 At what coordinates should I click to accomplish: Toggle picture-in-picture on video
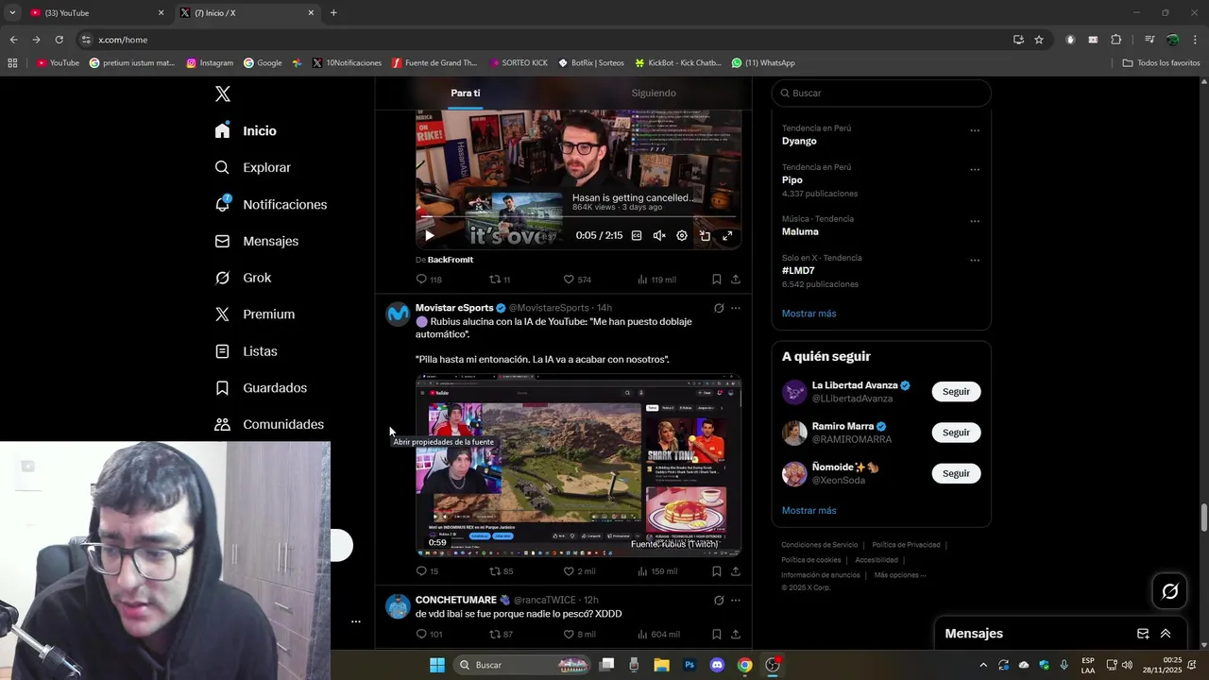(x=705, y=235)
